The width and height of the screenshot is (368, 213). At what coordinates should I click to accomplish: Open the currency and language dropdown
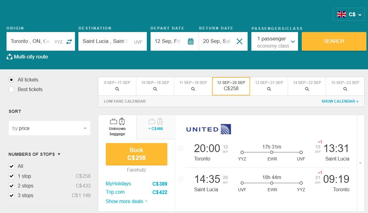348,14
